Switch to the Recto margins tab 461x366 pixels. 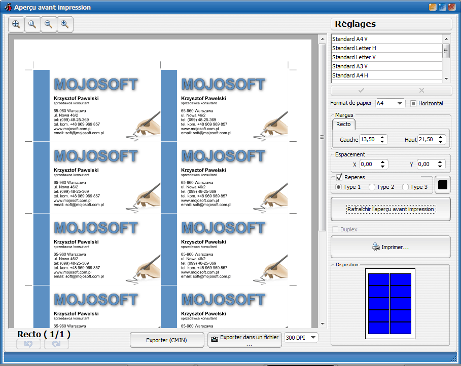click(x=343, y=124)
